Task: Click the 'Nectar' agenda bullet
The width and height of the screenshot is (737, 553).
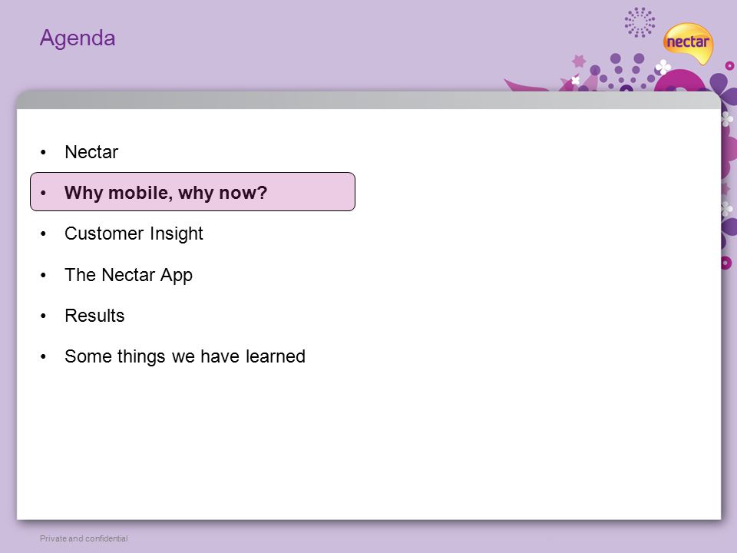Action: pos(91,152)
